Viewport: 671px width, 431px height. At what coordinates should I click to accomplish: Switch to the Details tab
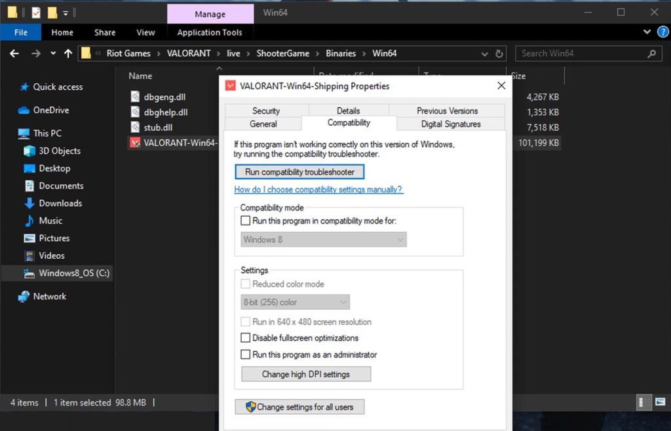click(x=349, y=111)
